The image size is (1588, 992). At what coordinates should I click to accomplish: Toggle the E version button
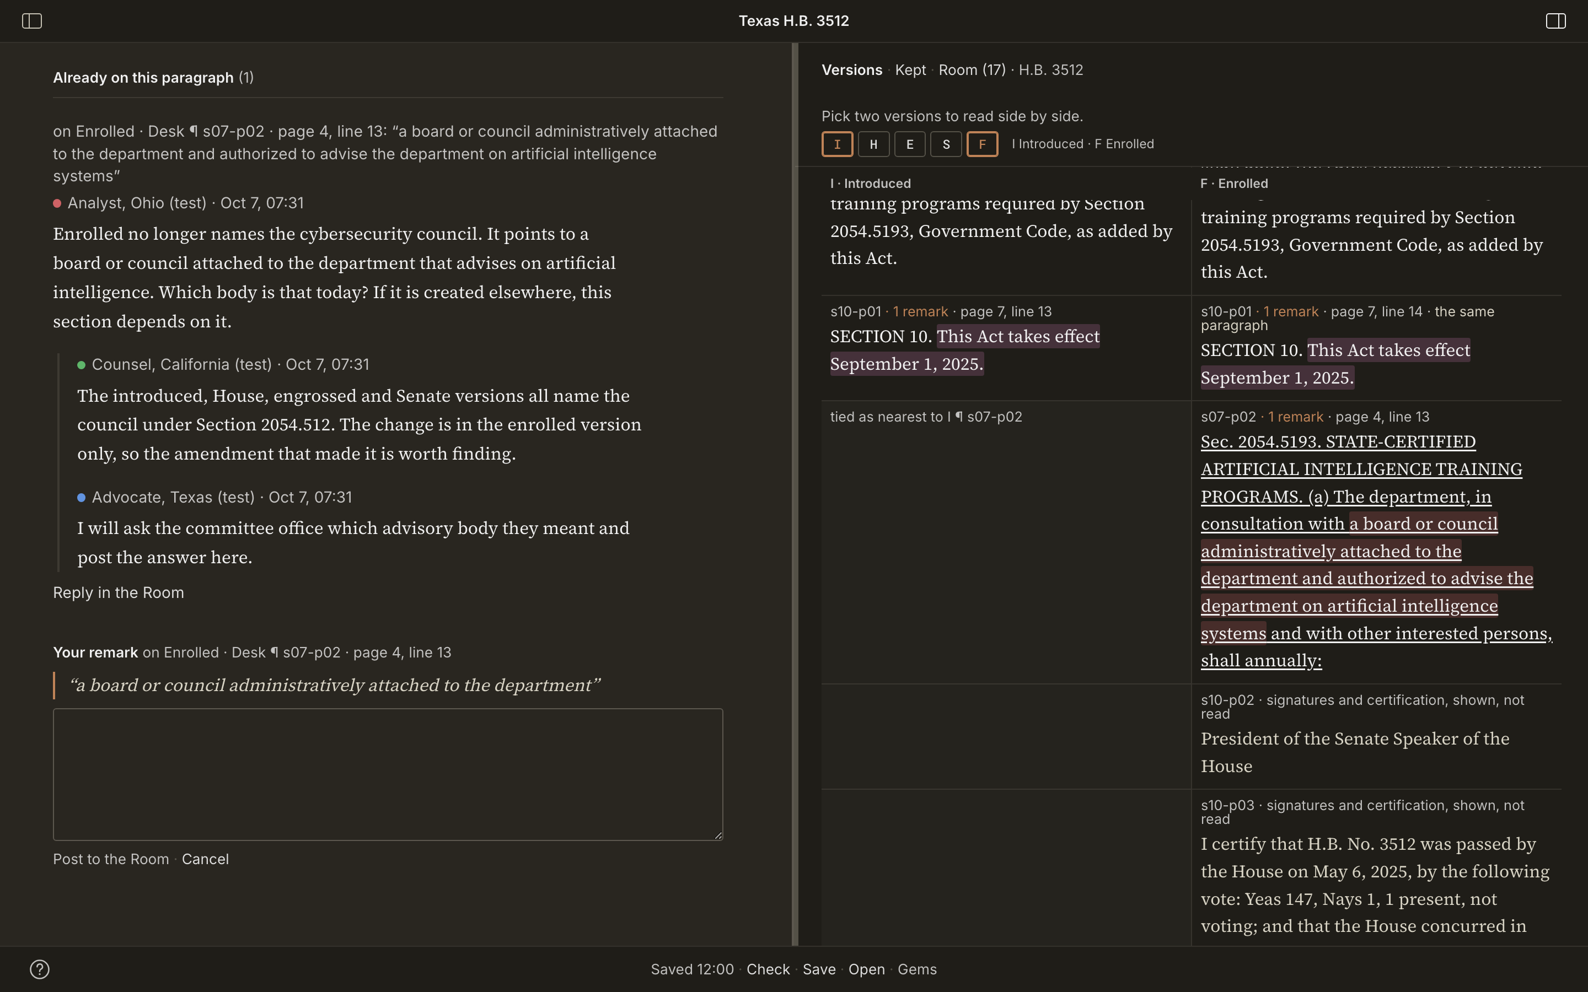pyautogui.click(x=909, y=144)
